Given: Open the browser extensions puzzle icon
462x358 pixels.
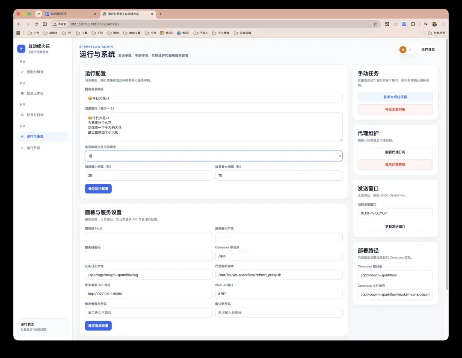Looking at the screenshot, I should (x=413, y=24).
